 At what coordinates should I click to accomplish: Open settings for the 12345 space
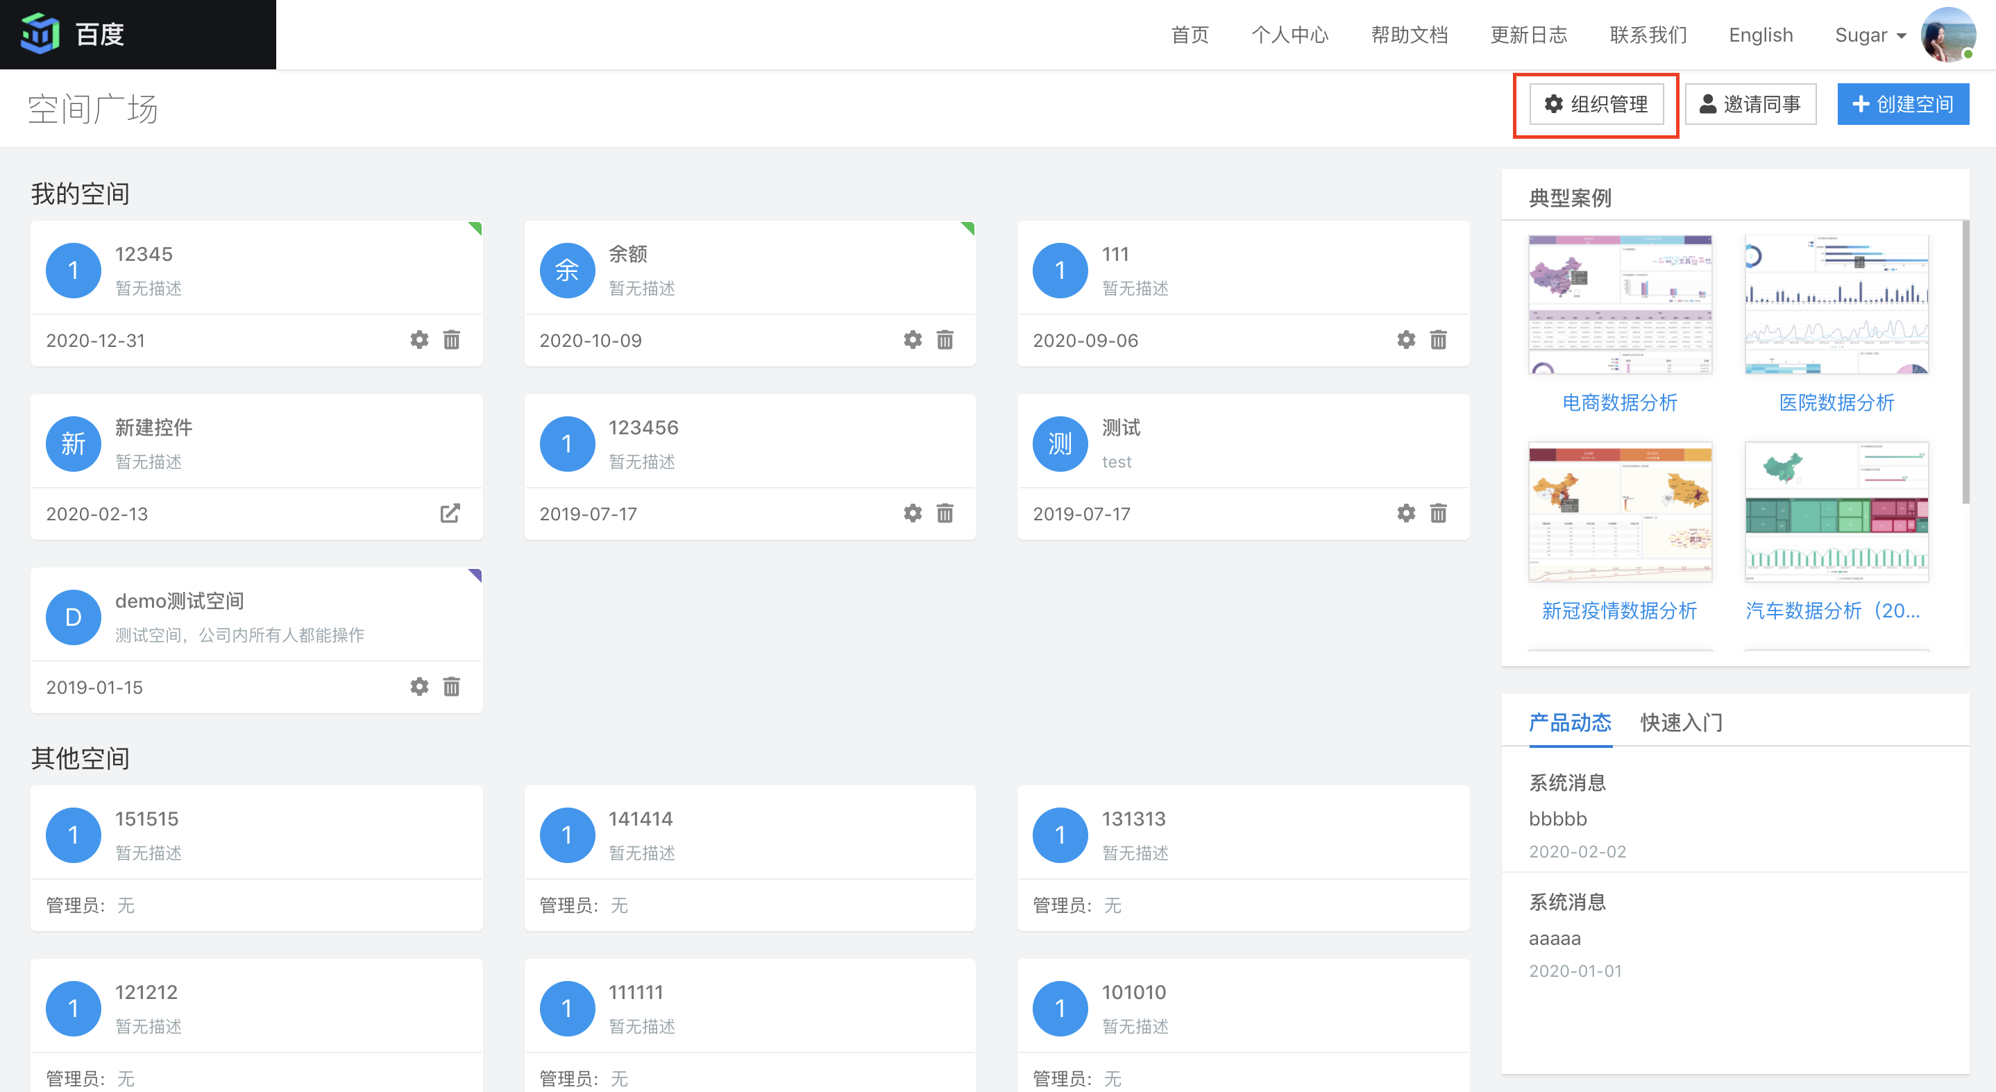coord(419,340)
